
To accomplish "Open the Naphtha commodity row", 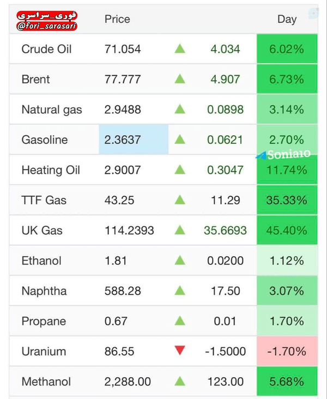I will (x=163, y=291).
